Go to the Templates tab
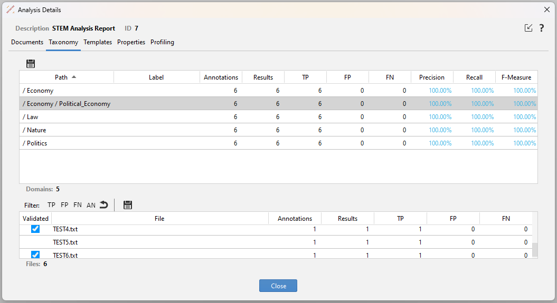The width and height of the screenshot is (557, 303). click(x=98, y=42)
